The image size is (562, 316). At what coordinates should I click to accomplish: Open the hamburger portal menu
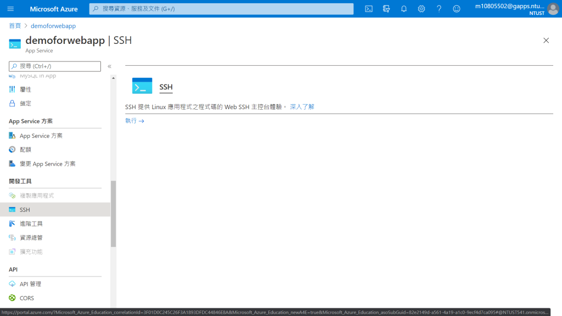pyautogui.click(x=10, y=9)
